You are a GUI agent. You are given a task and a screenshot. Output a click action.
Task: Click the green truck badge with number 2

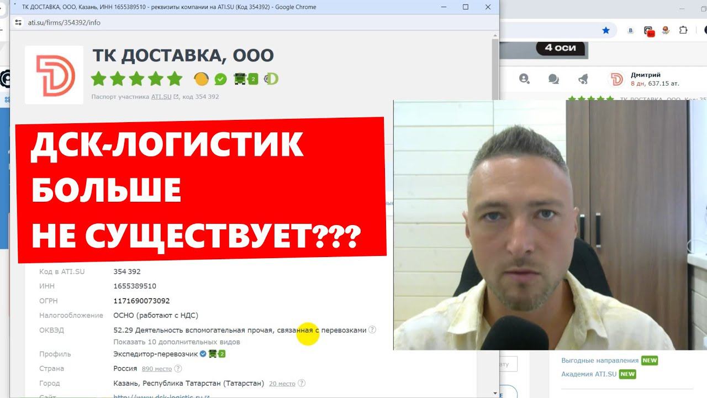pos(246,79)
